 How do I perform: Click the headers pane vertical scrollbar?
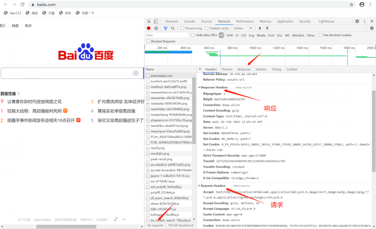tap(374, 131)
